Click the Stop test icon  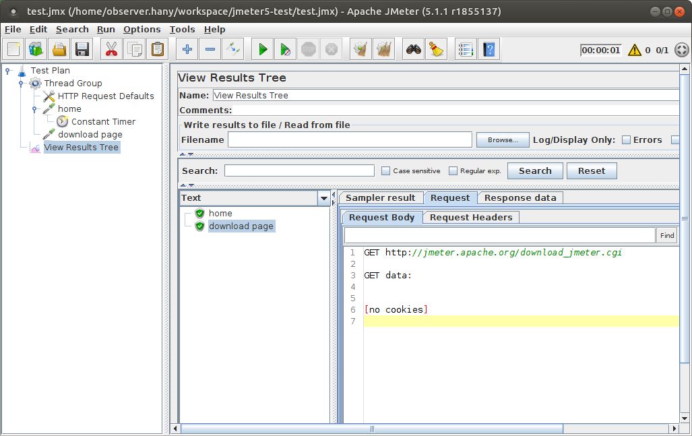click(309, 49)
